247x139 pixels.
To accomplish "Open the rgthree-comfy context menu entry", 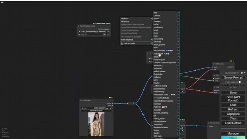I will [136, 44].
